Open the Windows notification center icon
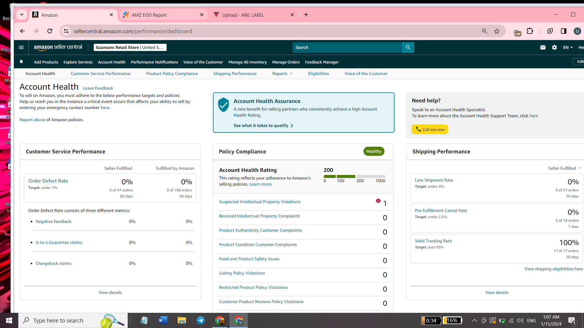The width and height of the screenshot is (584, 328). click(x=572, y=321)
